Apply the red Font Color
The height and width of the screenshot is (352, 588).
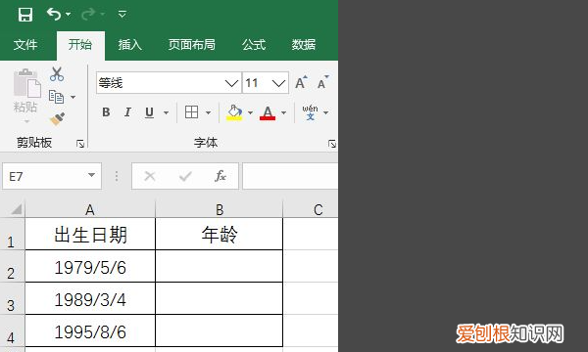pyautogui.click(x=268, y=112)
